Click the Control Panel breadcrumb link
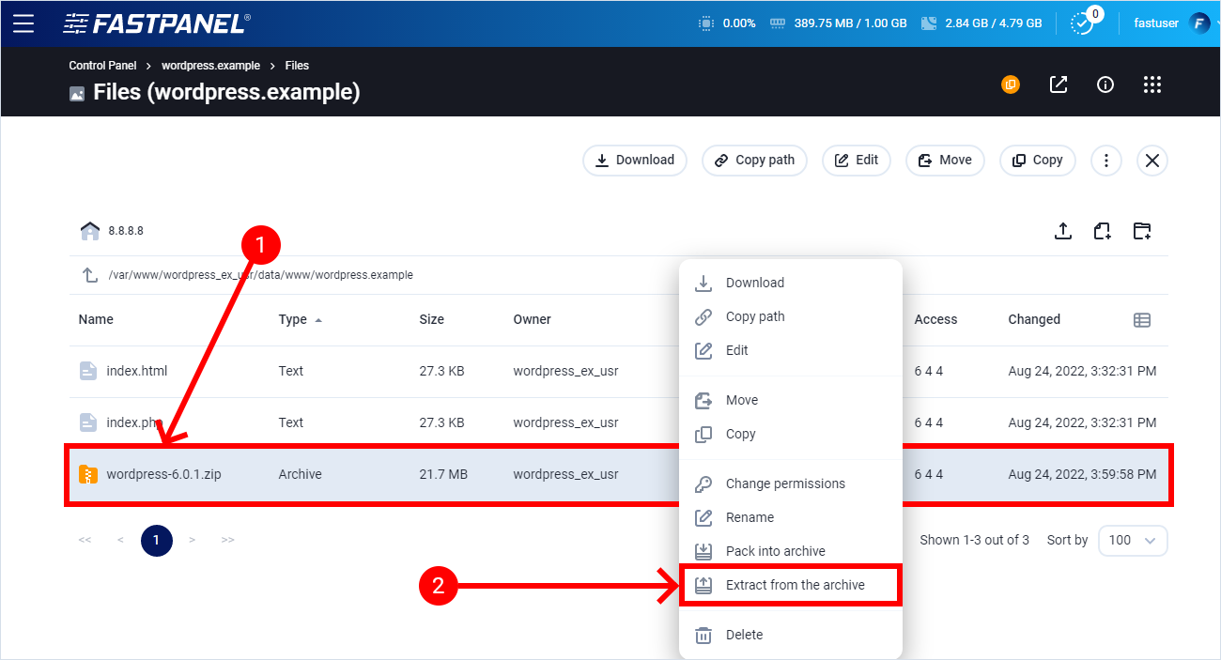The image size is (1221, 660). point(102,66)
